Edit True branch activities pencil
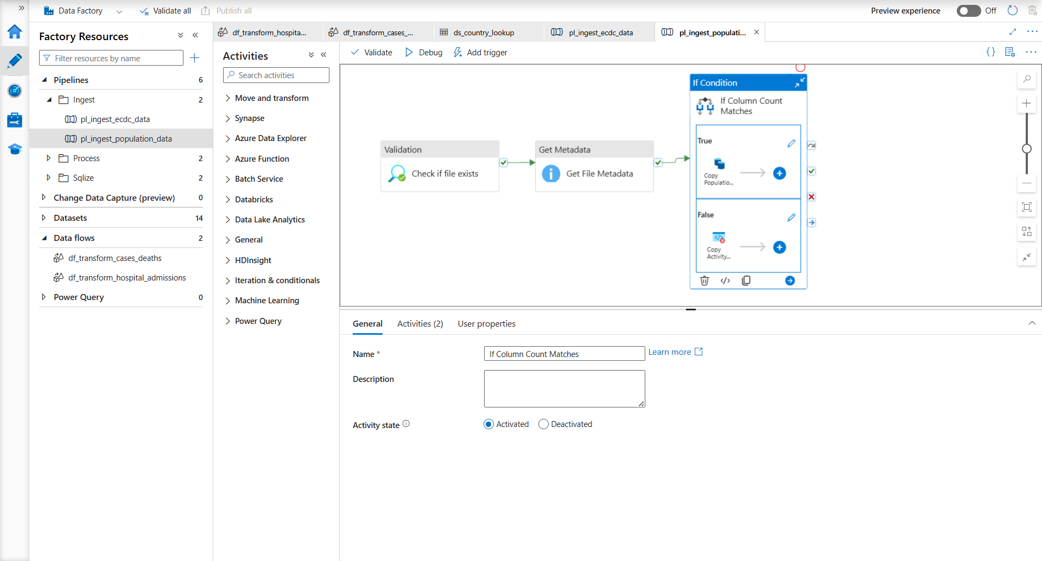Screen dimensions: 1042x561 tap(791, 143)
